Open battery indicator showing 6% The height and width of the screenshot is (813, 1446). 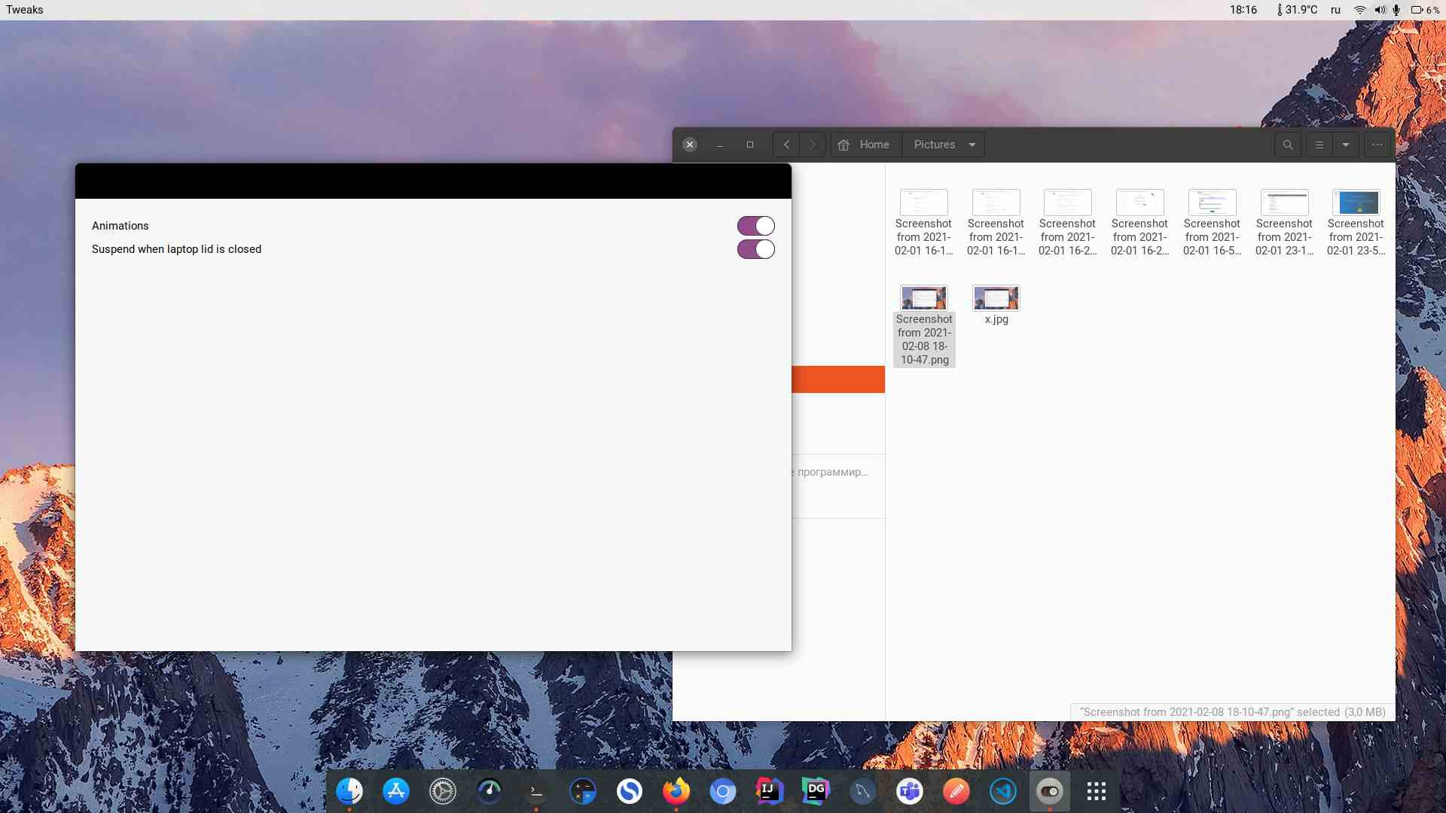coord(1425,10)
